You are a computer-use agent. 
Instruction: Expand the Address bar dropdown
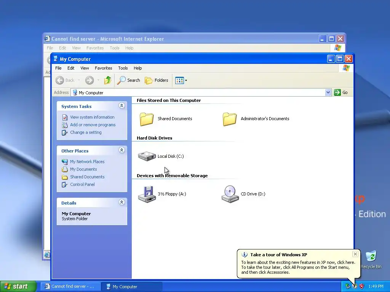[328, 92]
